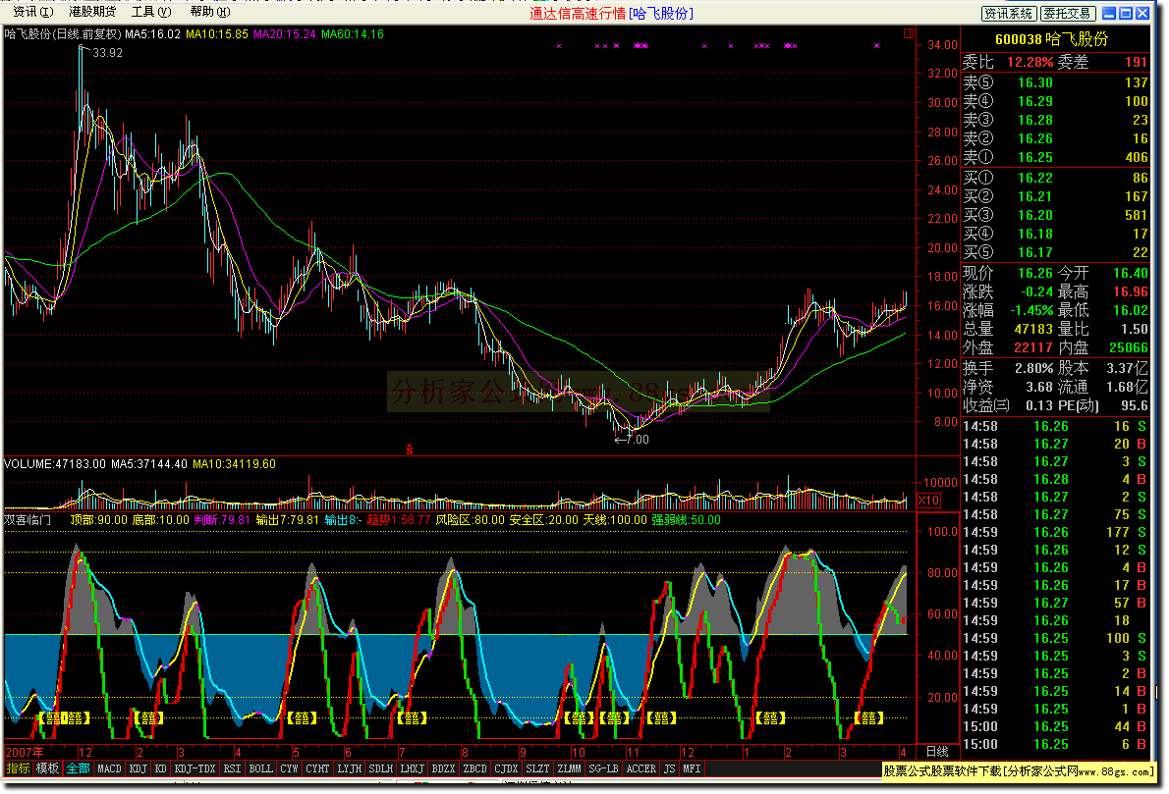Viewport: 1169px width, 794px height.
Task: Click the 卖① price 16.25
Action: [x=1035, y=157]
